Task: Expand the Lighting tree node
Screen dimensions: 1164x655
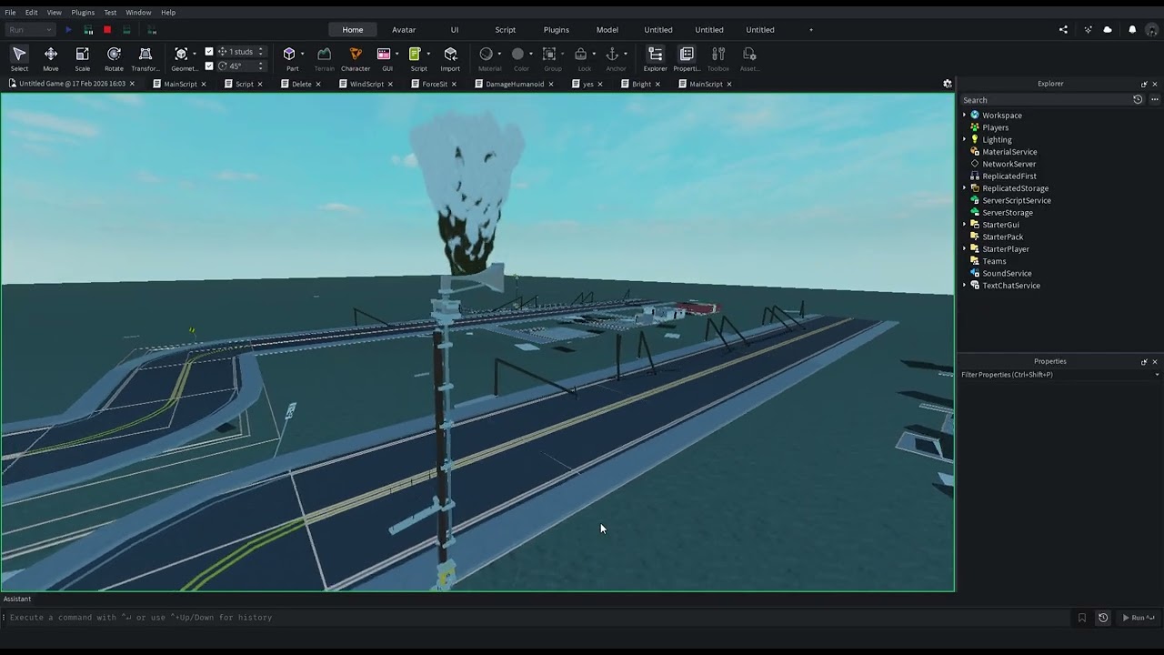Action: pos(965,140)
